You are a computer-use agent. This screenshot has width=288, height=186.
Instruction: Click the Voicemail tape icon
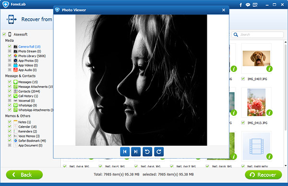(x=16, y=100)
